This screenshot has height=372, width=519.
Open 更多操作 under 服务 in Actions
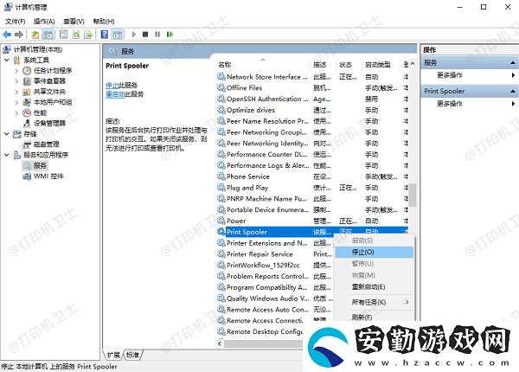pyautogui.click(x=450, y=75)
